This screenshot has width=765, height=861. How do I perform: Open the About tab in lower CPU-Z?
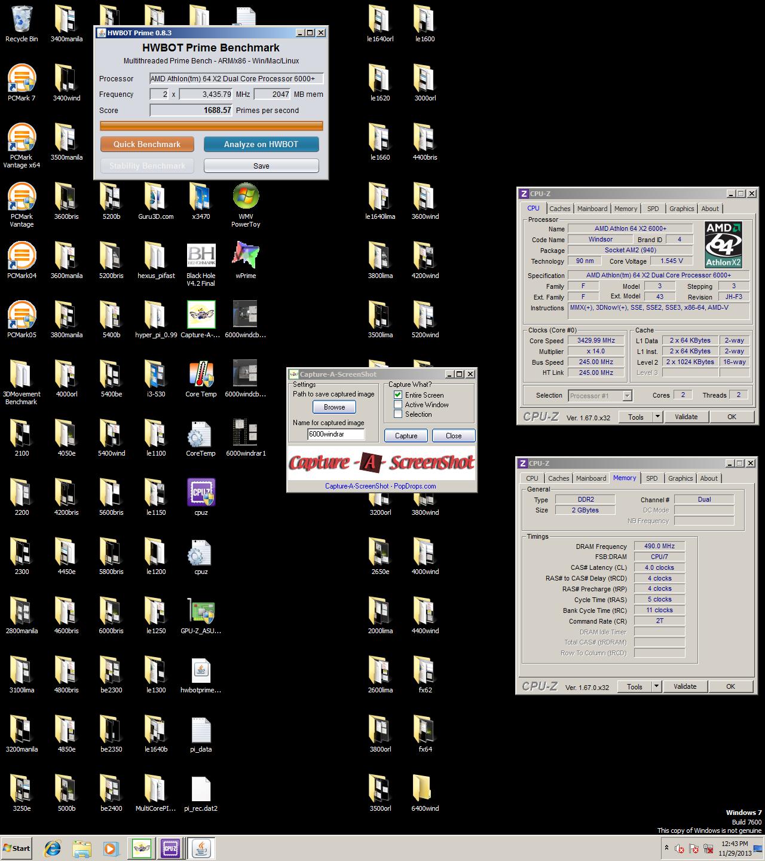[709, 478]
